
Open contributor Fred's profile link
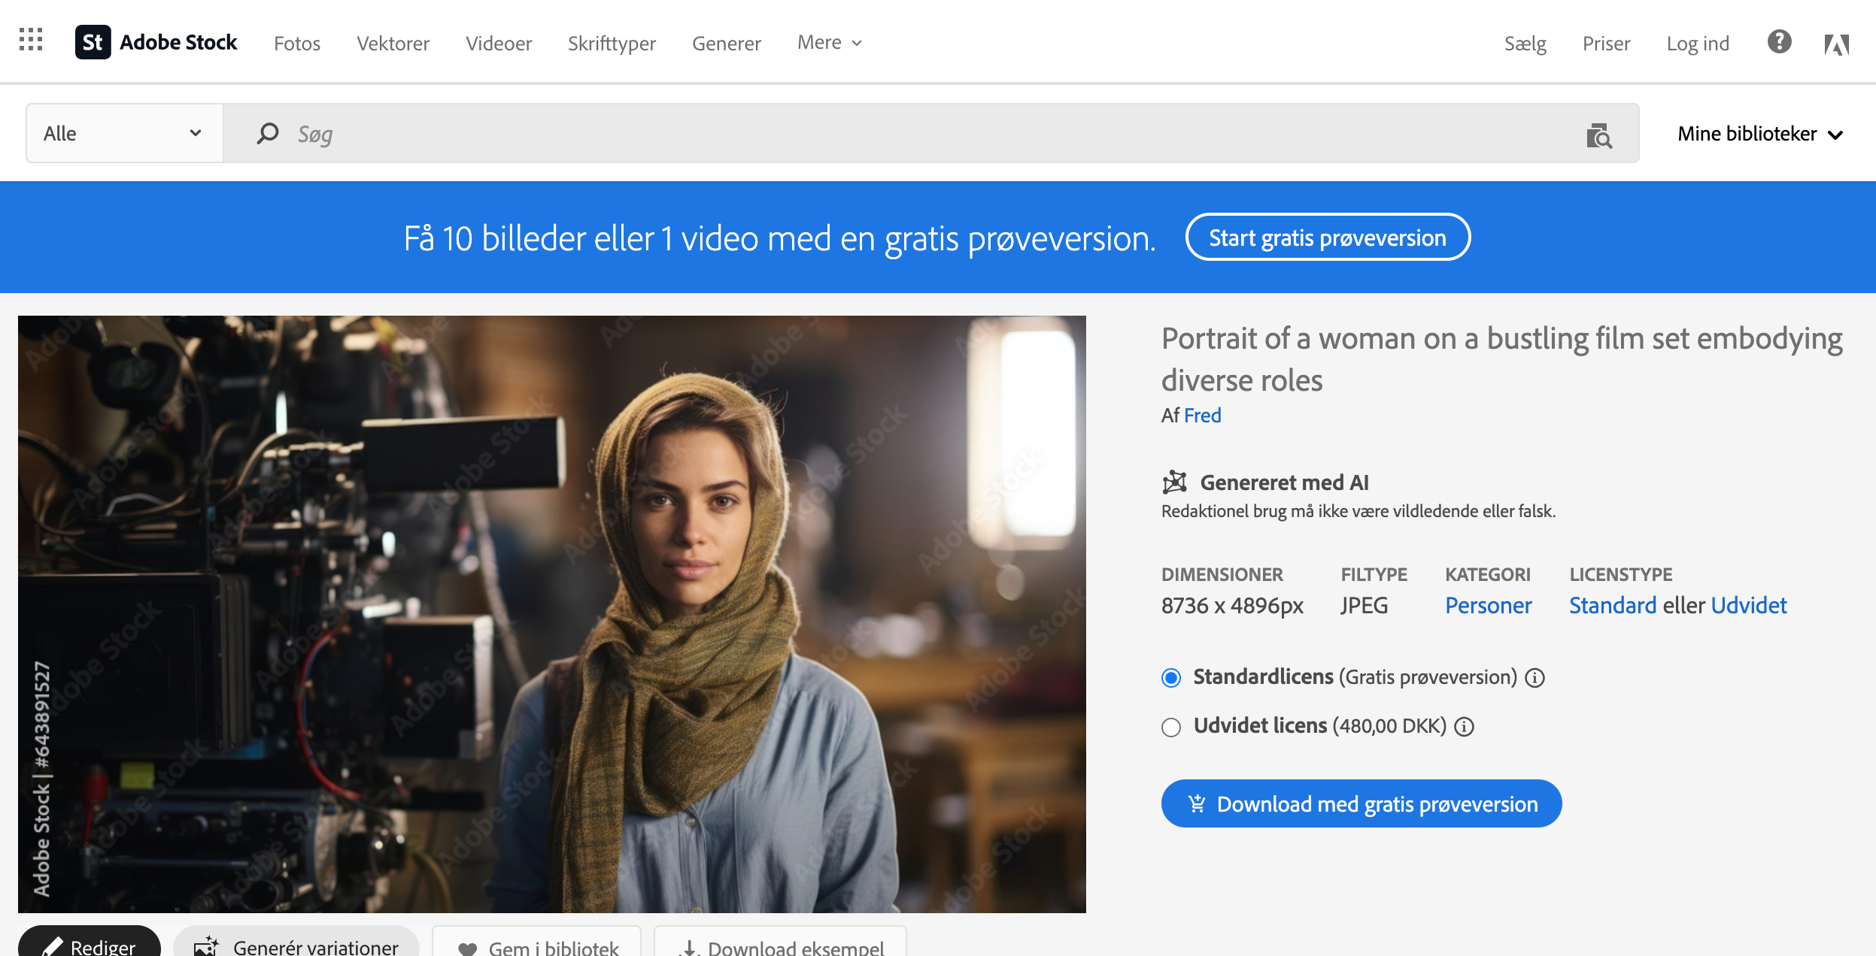click(1202, 416)
